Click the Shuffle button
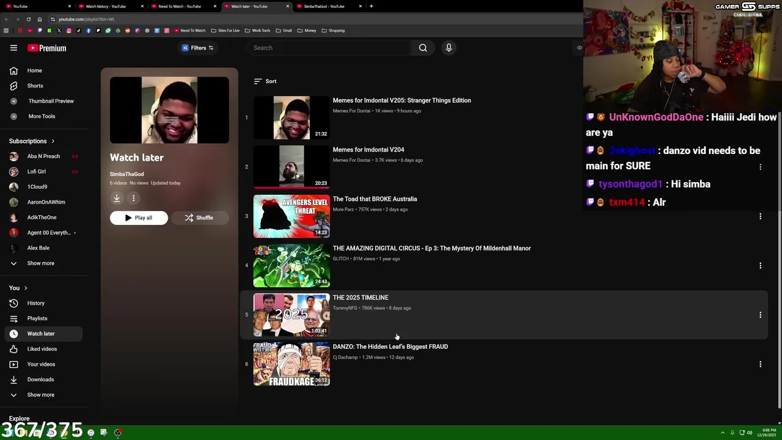 [x=199, y=218]
